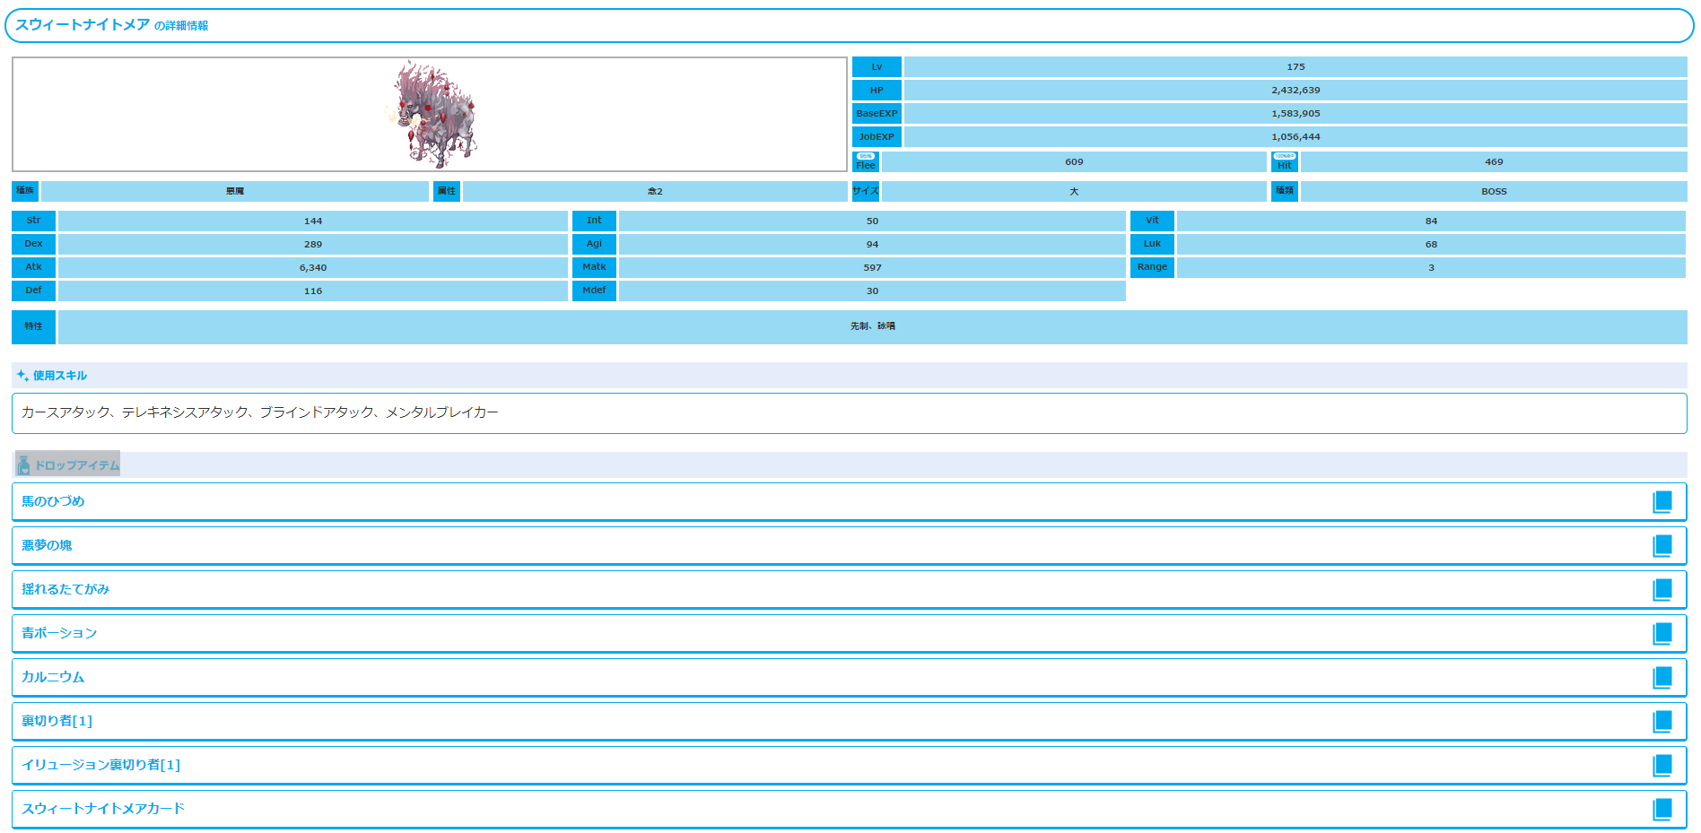Click the 使用スキル sparkle icon
1701x833 pixels.
coord(22,376)
